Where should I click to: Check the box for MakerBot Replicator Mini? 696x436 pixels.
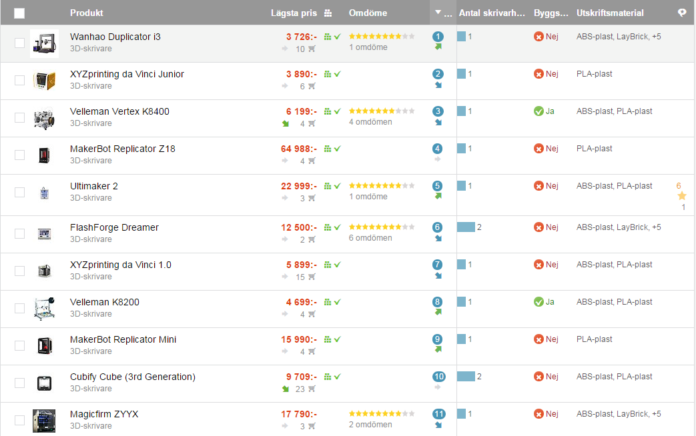click(19, 345)
